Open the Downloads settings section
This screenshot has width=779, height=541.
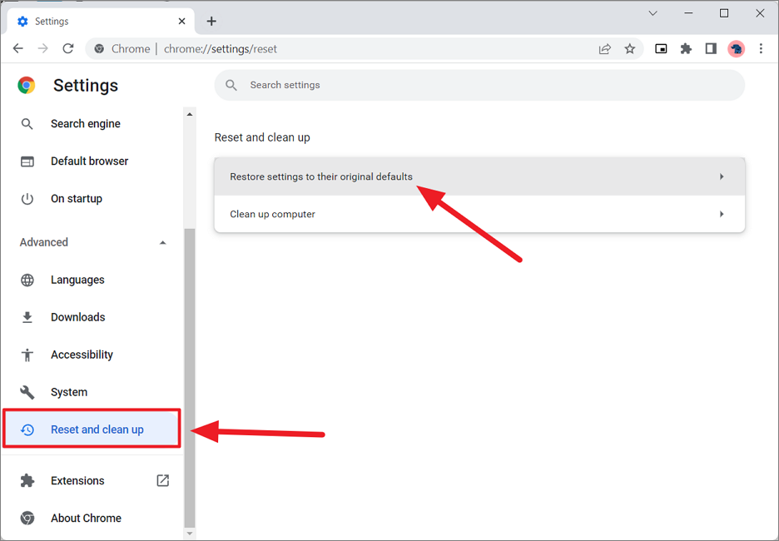[77, 317]
